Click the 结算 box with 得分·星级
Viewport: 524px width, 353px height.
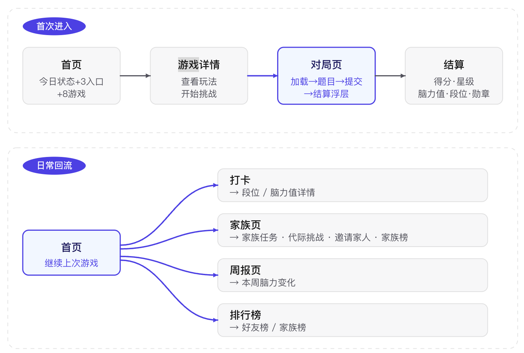[454, 76]
